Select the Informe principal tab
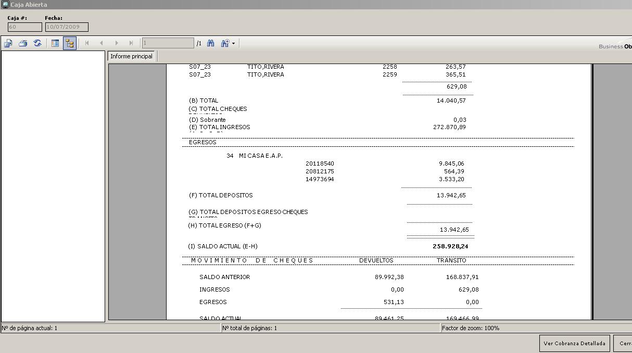632x353 pixels. click(131, 56)
